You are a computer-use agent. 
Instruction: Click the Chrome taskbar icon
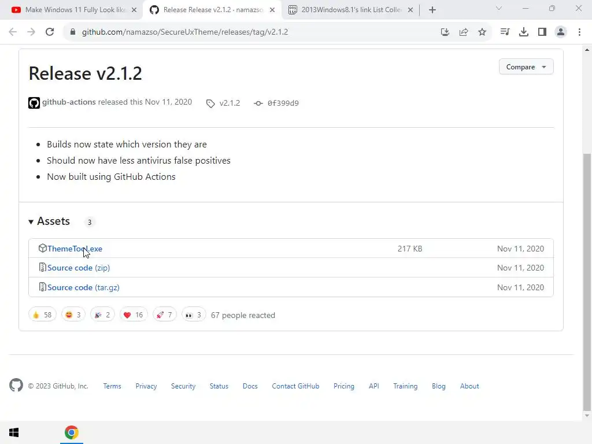(x=71, y=432)
